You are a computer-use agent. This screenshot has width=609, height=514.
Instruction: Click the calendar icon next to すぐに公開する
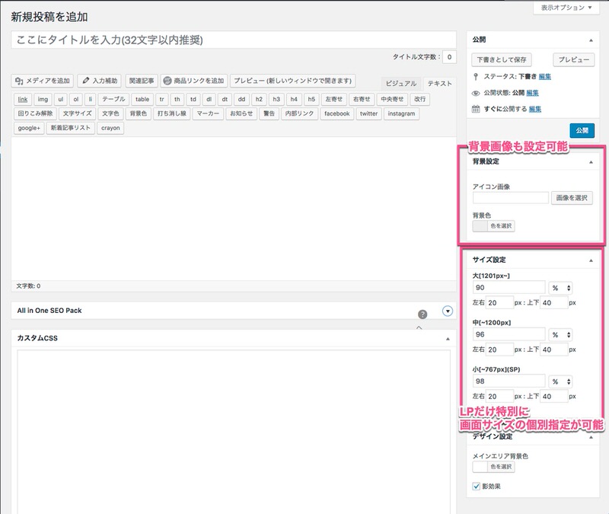coord(476,109)
